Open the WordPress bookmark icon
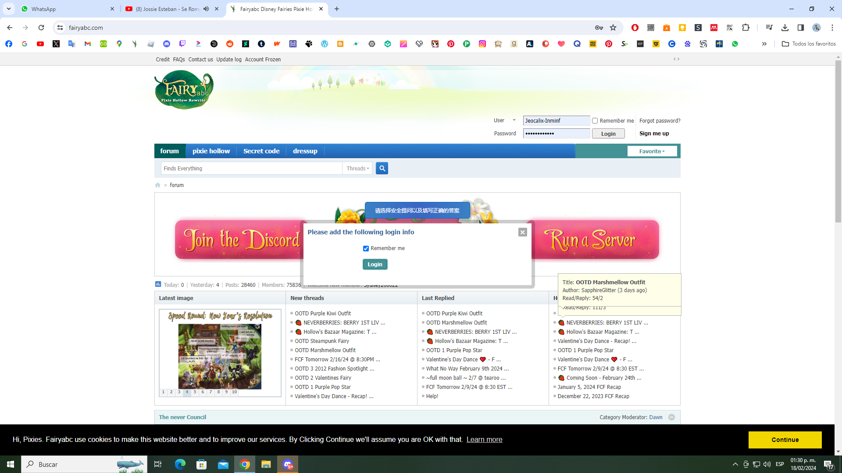The width and height of the screenshot is (842, 473). coord(325,44)
